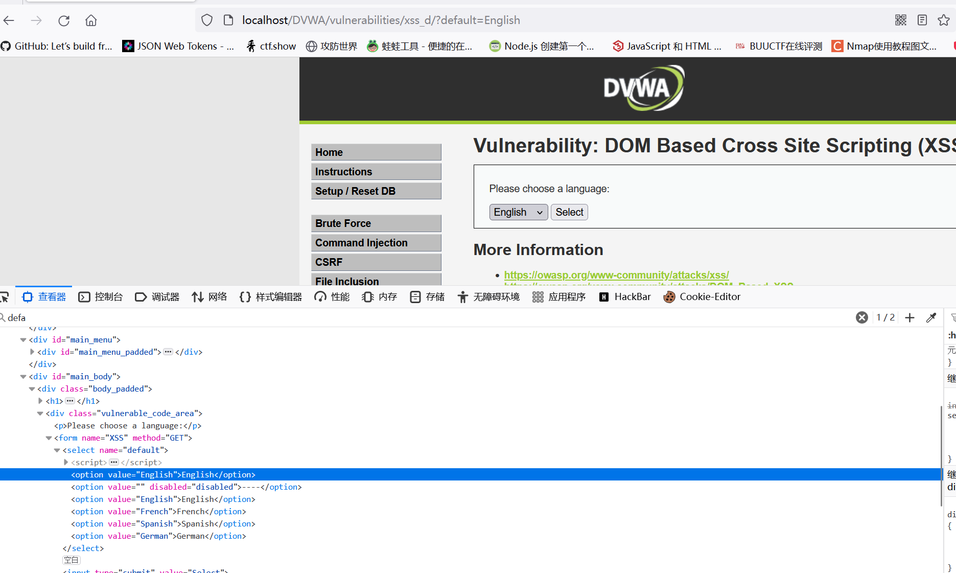Open the GitHub bookmark

(x=57, y=46)
